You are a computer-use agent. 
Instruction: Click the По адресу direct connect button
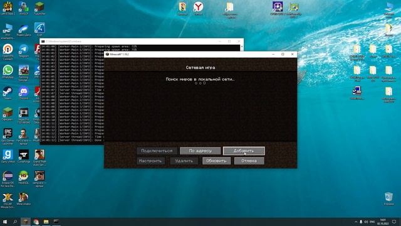coord(200,151)
